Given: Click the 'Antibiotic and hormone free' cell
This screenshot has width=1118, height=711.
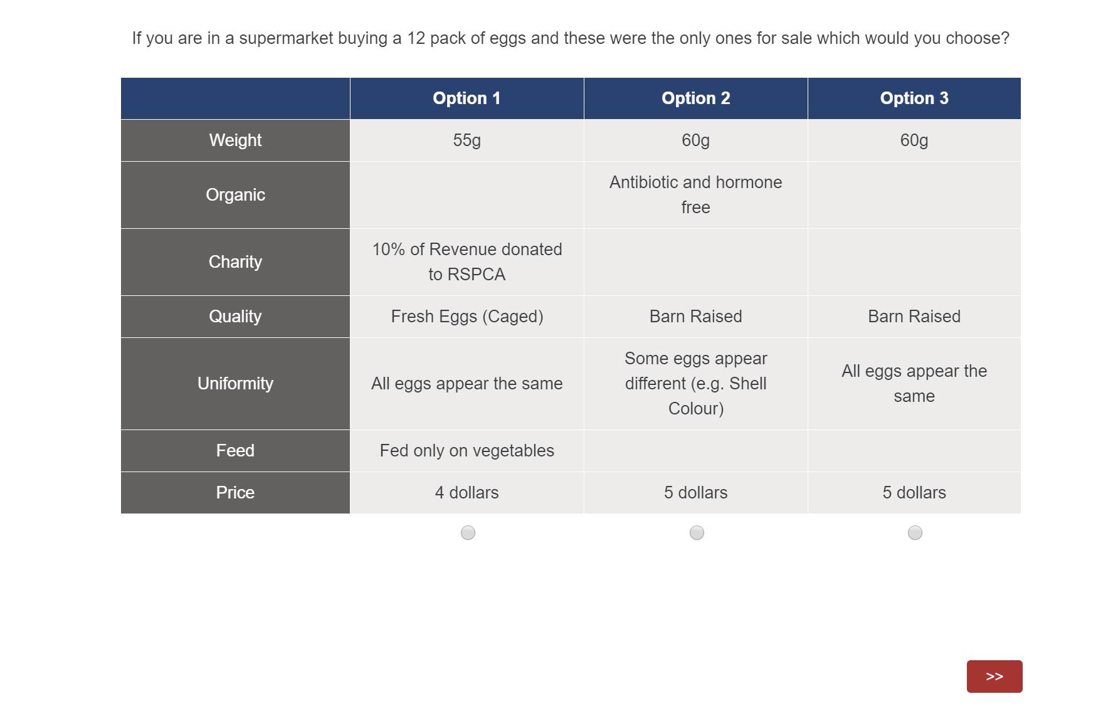Looking at the screenshot, I should pyautogui.click(x=696, y=195).
